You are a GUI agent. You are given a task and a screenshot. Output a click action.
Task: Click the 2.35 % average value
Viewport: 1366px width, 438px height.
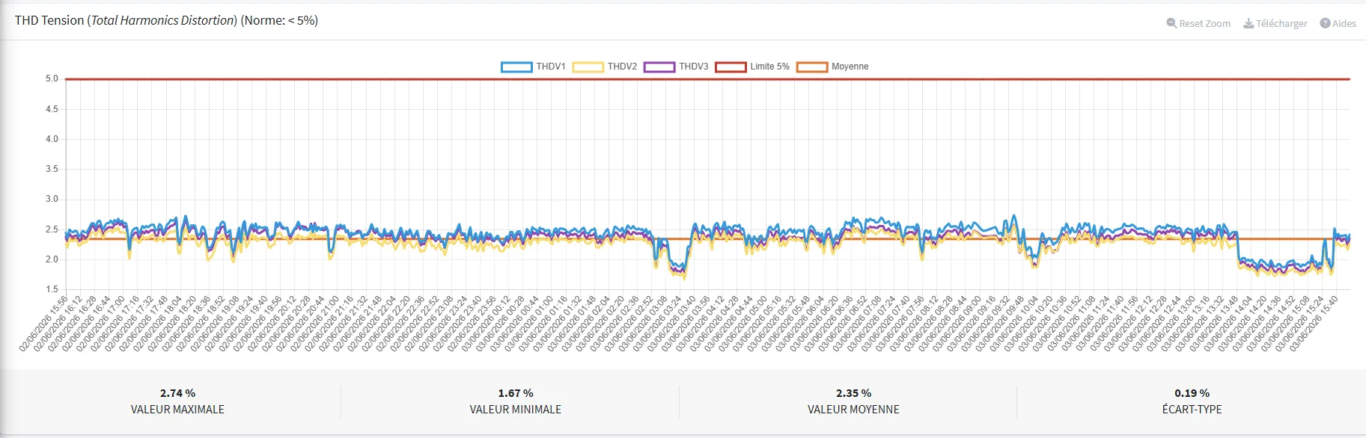click(854, 393)
